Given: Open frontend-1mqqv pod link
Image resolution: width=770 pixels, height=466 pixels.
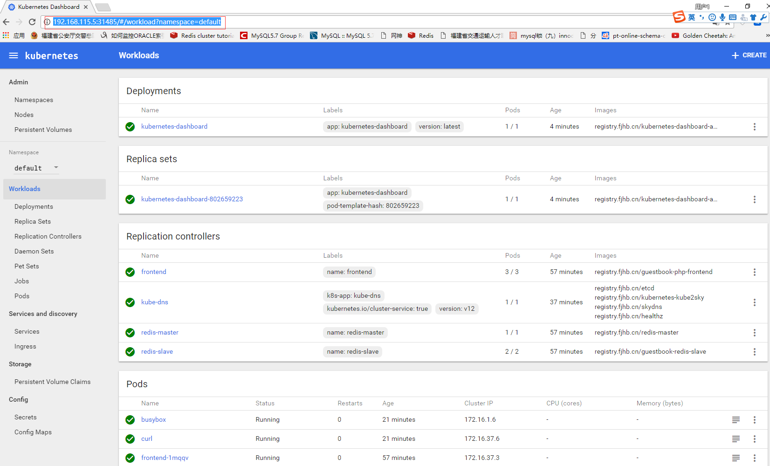Looking at the screenshot, I should click(x=165, y=458).
